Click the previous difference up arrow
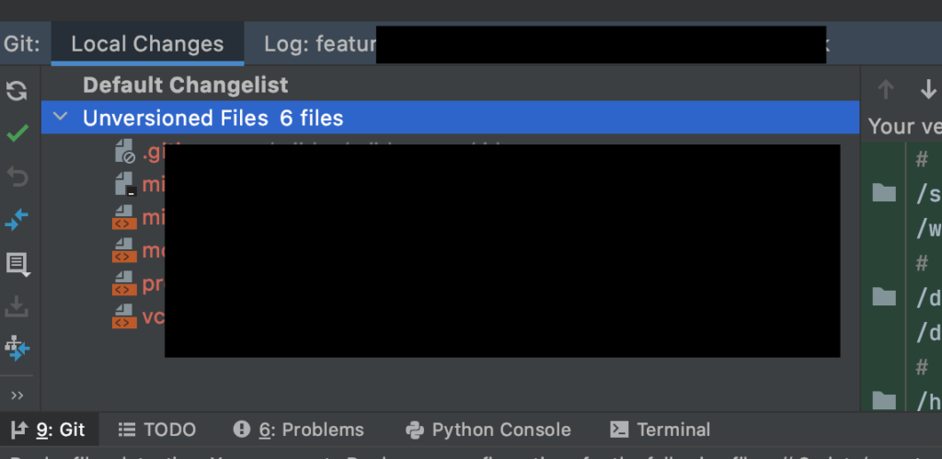Image resolution: width=942 pixels, height=459 pixels. [886, 89]
